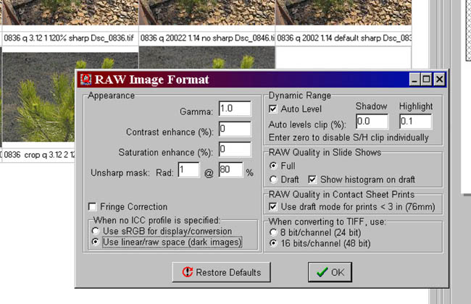Focus the Saturation enhance (%) field
Screen dimensions: 471x304
235,149
